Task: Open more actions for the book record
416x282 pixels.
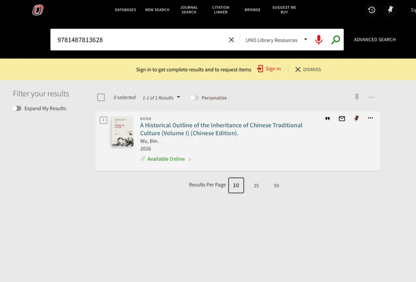Action: 371,118
